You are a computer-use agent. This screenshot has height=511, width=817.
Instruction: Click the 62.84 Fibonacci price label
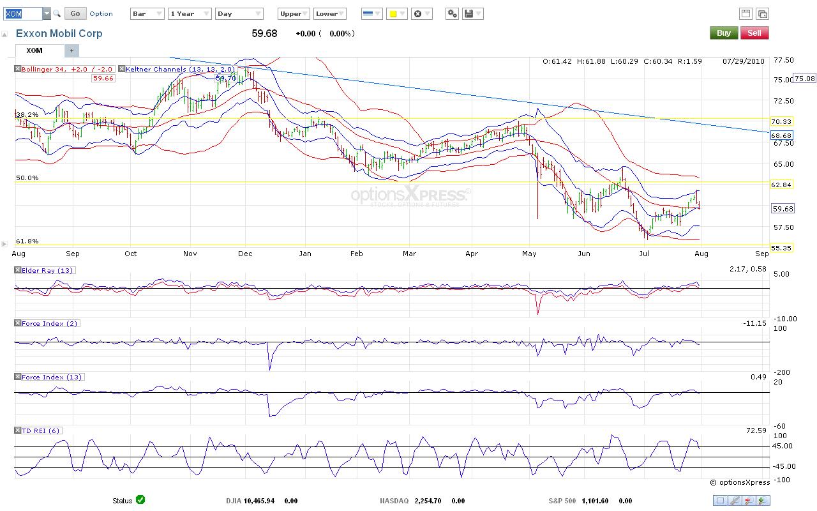click(781, 185)
